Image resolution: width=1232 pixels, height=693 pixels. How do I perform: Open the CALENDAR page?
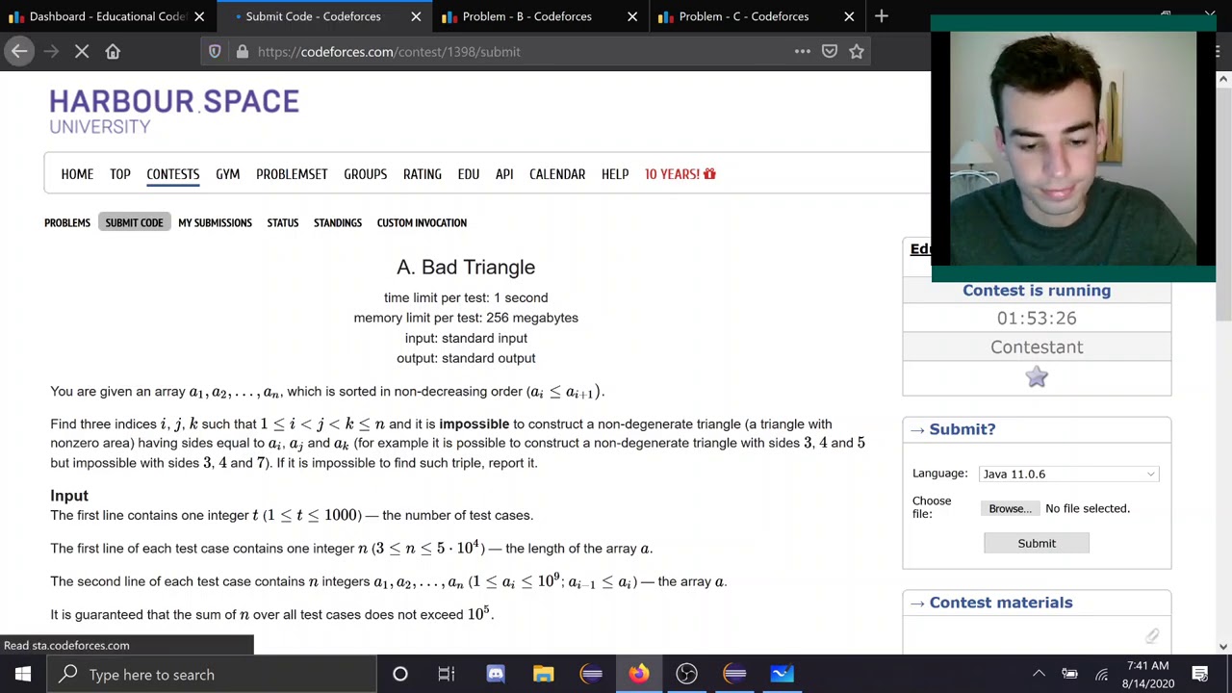pos(557,174)
